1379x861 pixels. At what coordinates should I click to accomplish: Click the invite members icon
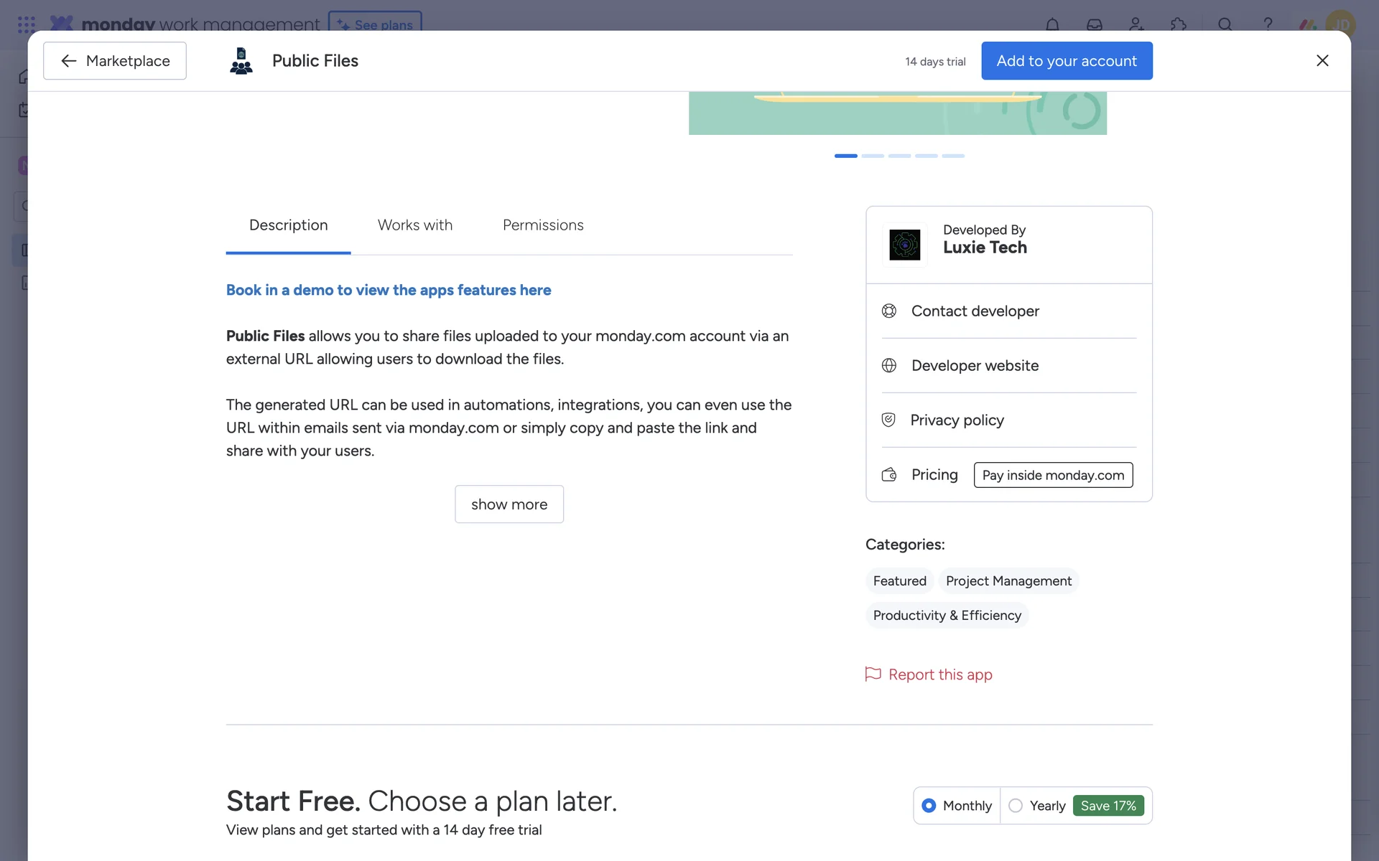pyautogui.click(x=1136, y=24)
